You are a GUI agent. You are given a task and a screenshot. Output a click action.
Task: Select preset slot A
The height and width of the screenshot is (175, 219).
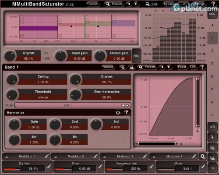pyautogui.click(x=212, y=25)
